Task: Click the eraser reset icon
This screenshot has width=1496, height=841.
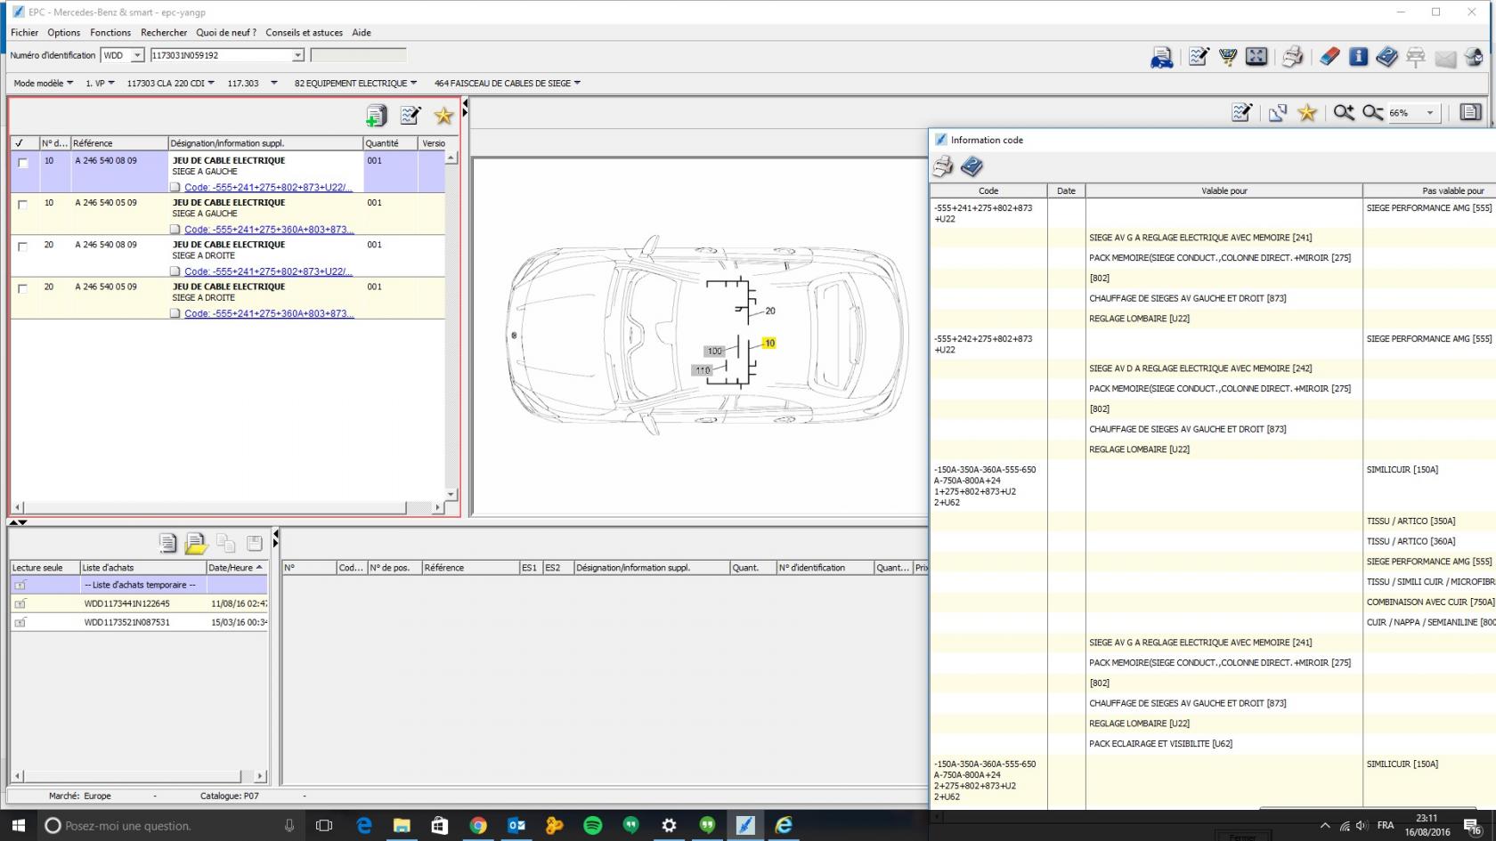Action: click(x=1329, y=57)
